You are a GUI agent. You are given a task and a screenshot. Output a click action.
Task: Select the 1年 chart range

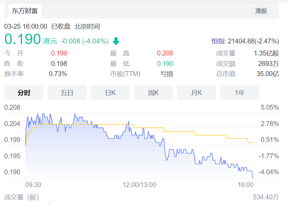[240, 93]
